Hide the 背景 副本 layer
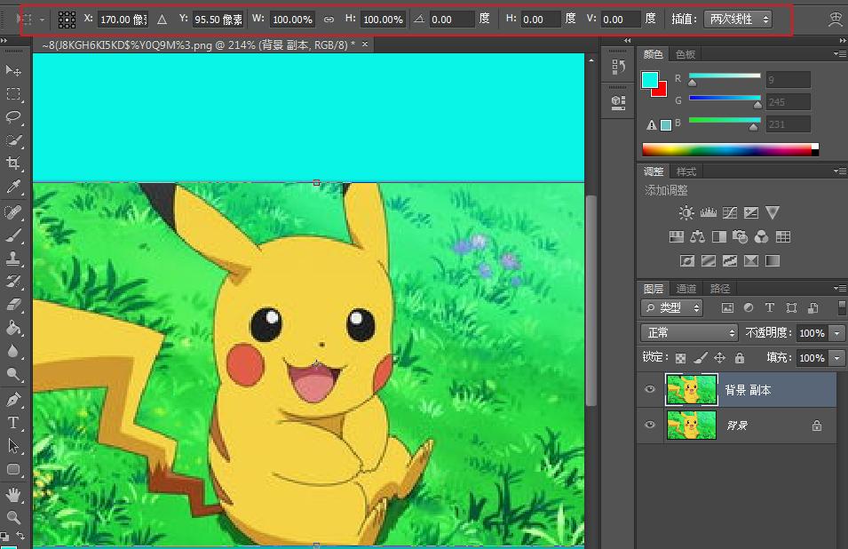Viewport: 848px width, 549px height. (650, 389)
